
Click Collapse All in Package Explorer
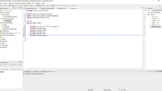click(13, 8)
